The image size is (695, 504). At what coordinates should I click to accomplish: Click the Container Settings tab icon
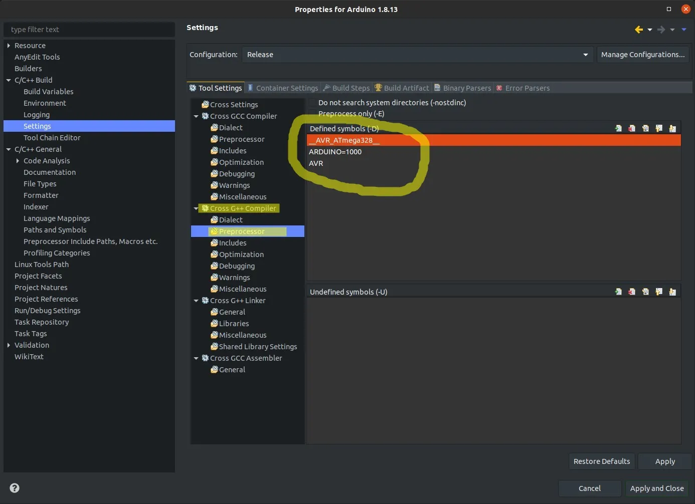[251, 88]
